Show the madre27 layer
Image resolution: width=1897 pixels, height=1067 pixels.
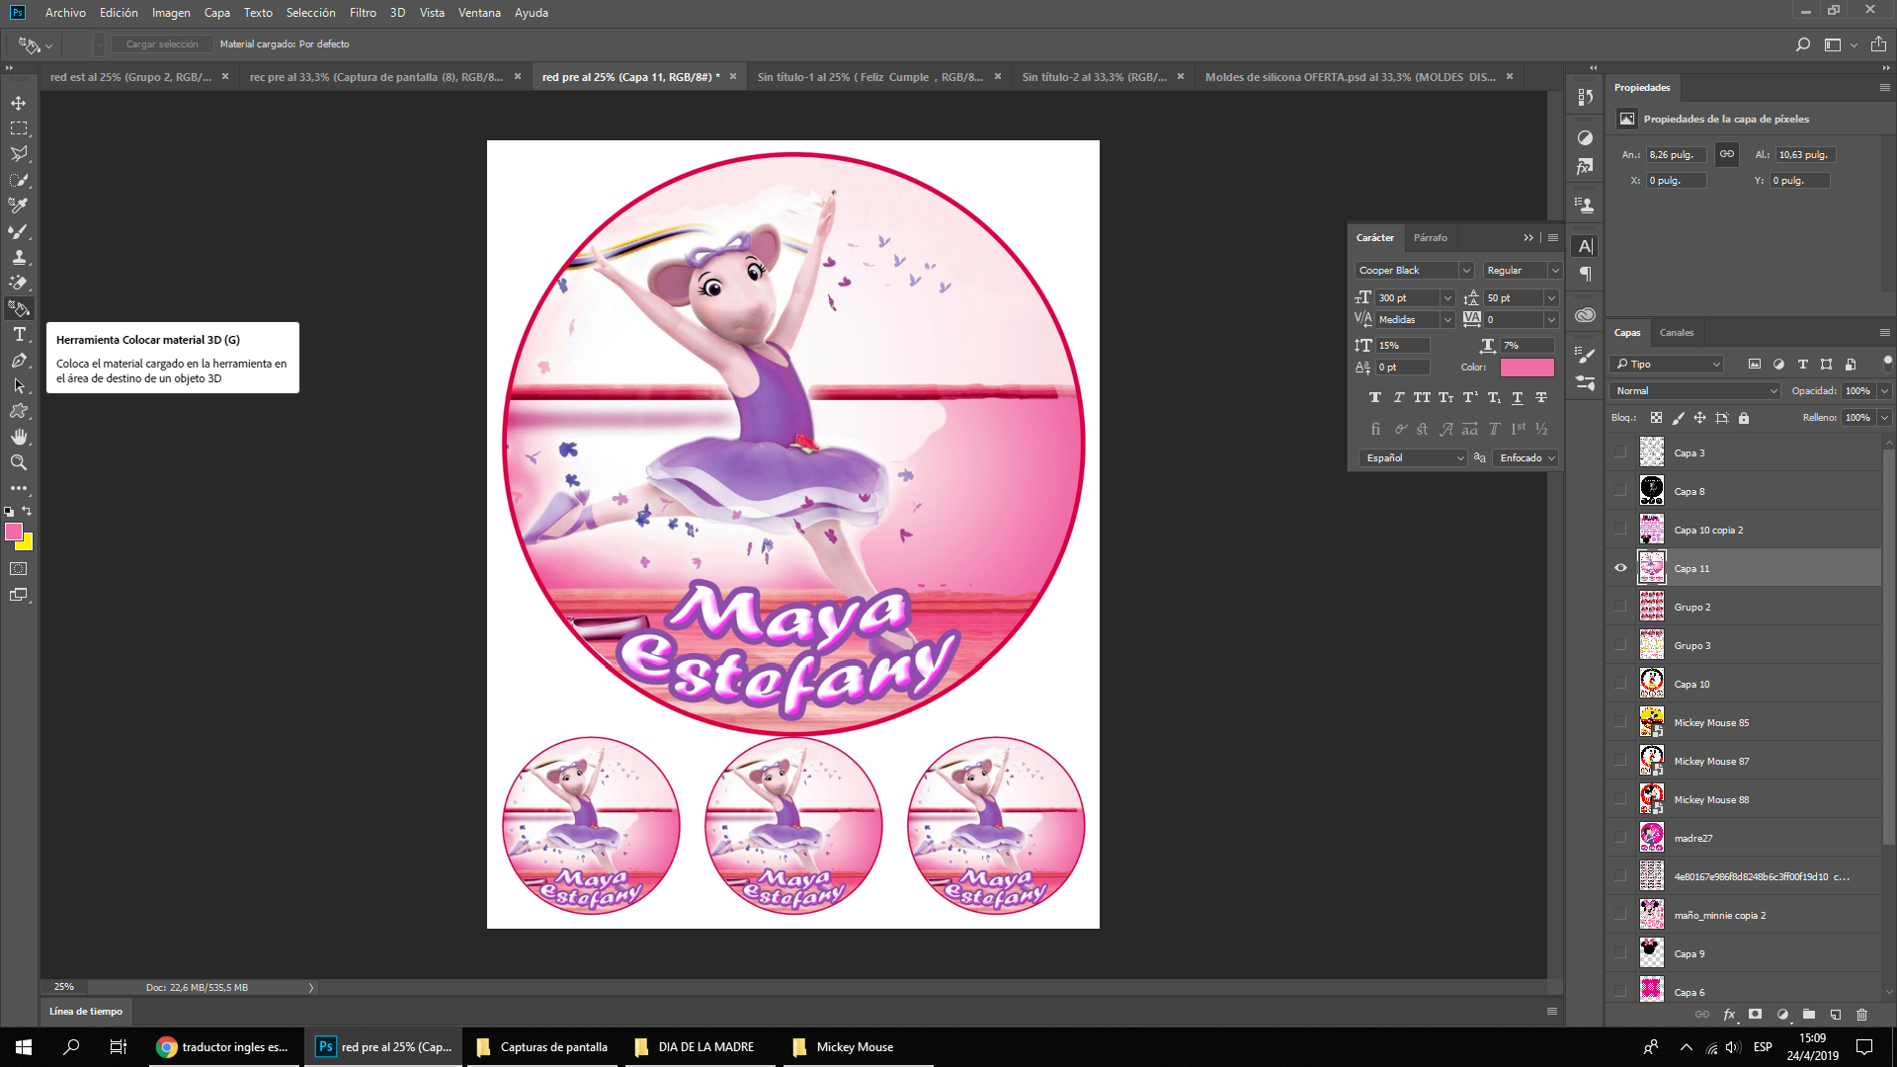coord(1620,838)
